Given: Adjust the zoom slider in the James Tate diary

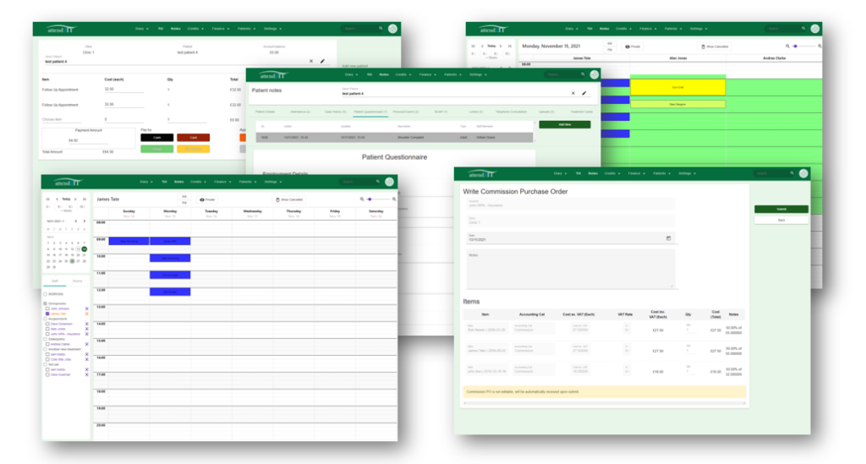Looking at the screenshot, I should 378,199.
